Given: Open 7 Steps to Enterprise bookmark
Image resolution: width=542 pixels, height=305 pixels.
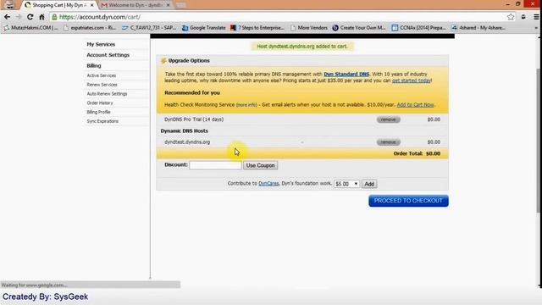Looking at the screenshot, I should pyautogui.click(x=257, y=28).
